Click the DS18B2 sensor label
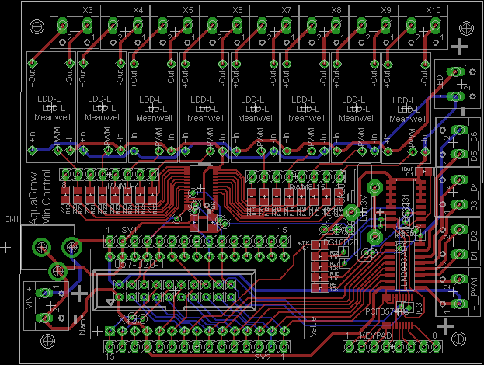This screenshot has height=365, width=484. click(x=338, y=242)
